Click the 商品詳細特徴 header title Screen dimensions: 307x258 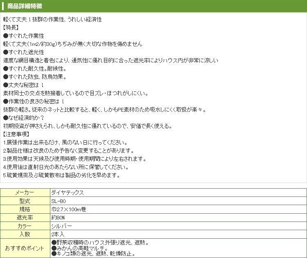(25, 6)
